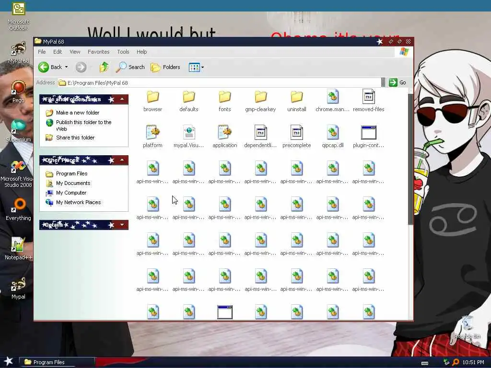491x368 pixels.
Task: Open Microsoft Visual Studio 2008 shortcut
Action: coord(18,174)
